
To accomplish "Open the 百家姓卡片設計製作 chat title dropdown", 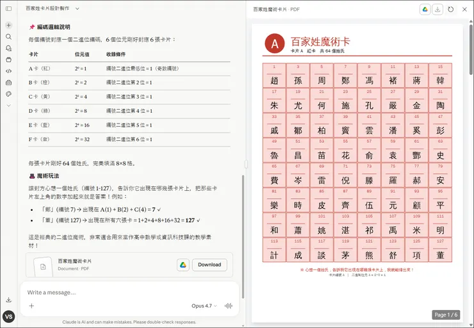I will coord(53,8).
